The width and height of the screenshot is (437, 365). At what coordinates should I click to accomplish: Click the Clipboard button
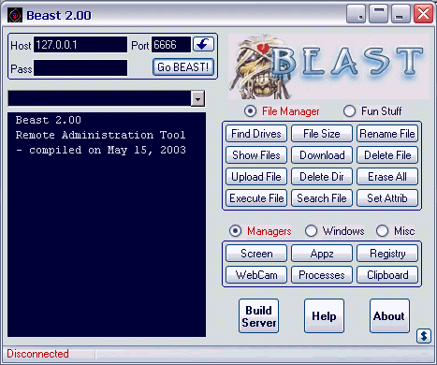387,275
